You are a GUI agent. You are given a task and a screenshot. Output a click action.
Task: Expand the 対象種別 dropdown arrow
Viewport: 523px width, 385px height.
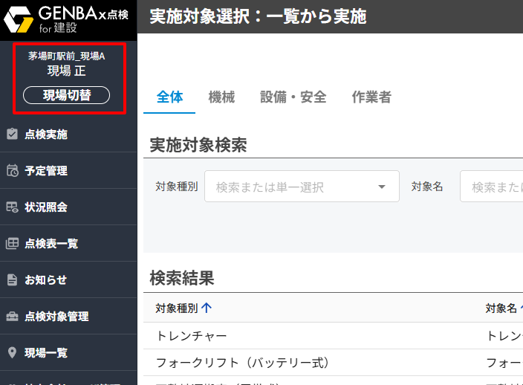click(x=383, y=187)
